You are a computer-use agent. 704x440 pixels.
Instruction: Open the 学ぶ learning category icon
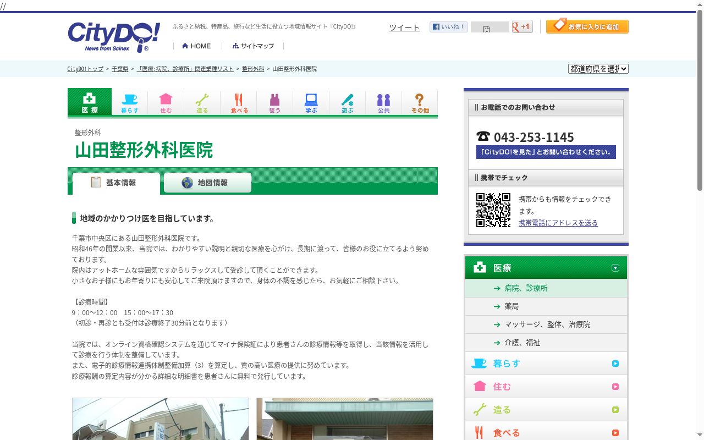[311, 103]
